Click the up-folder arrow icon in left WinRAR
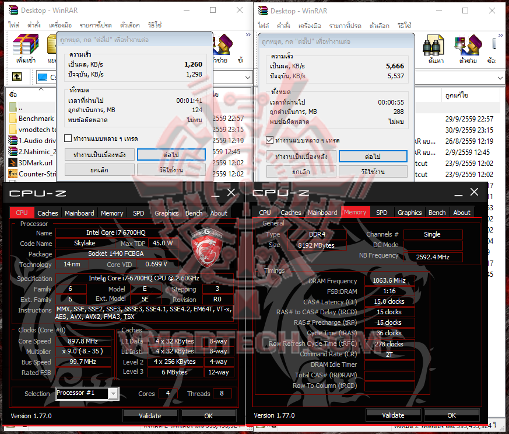Image resolution: width=509 pixels, height=434 pixels. click(x=17, y=77)
